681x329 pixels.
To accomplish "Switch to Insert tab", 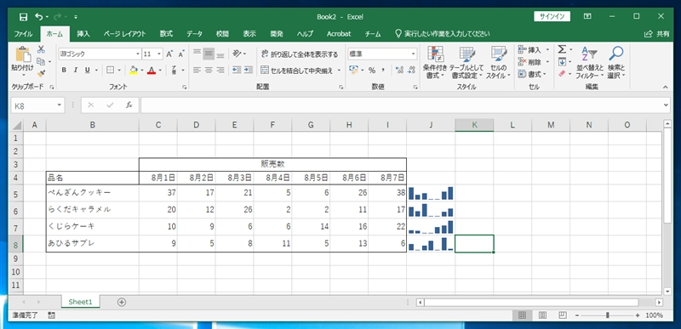I will [x=83, y=34].
